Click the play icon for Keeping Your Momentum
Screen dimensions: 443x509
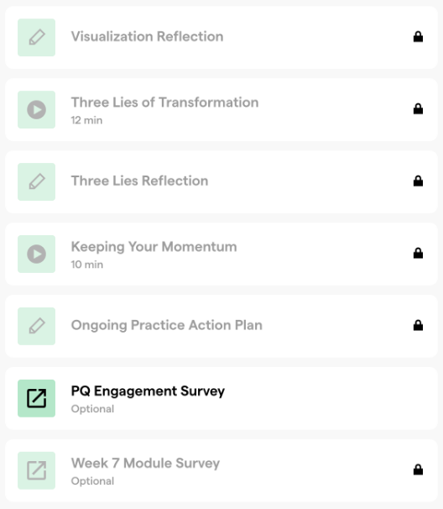point(36,254)
